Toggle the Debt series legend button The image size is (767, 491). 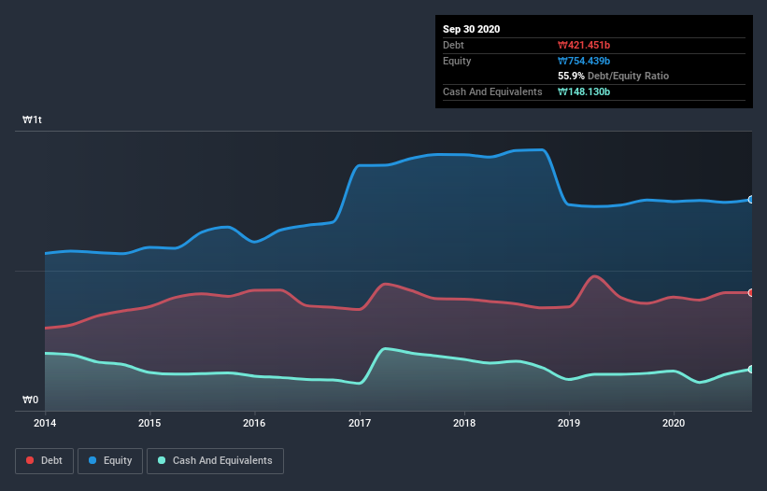(x=45, y=461)
